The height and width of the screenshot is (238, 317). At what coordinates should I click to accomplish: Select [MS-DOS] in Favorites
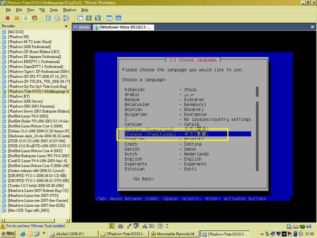click(x=16, y=32)
